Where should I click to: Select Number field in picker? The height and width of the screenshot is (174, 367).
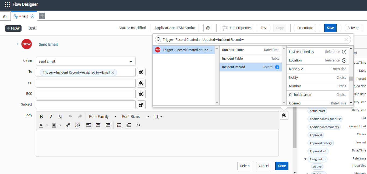[317, 86]
